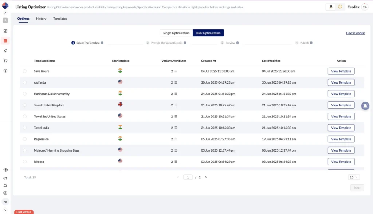Screen dimensions: 373x214
Task: Select the red Listing Optimizer sidebar icon
Action: [5, 41]
